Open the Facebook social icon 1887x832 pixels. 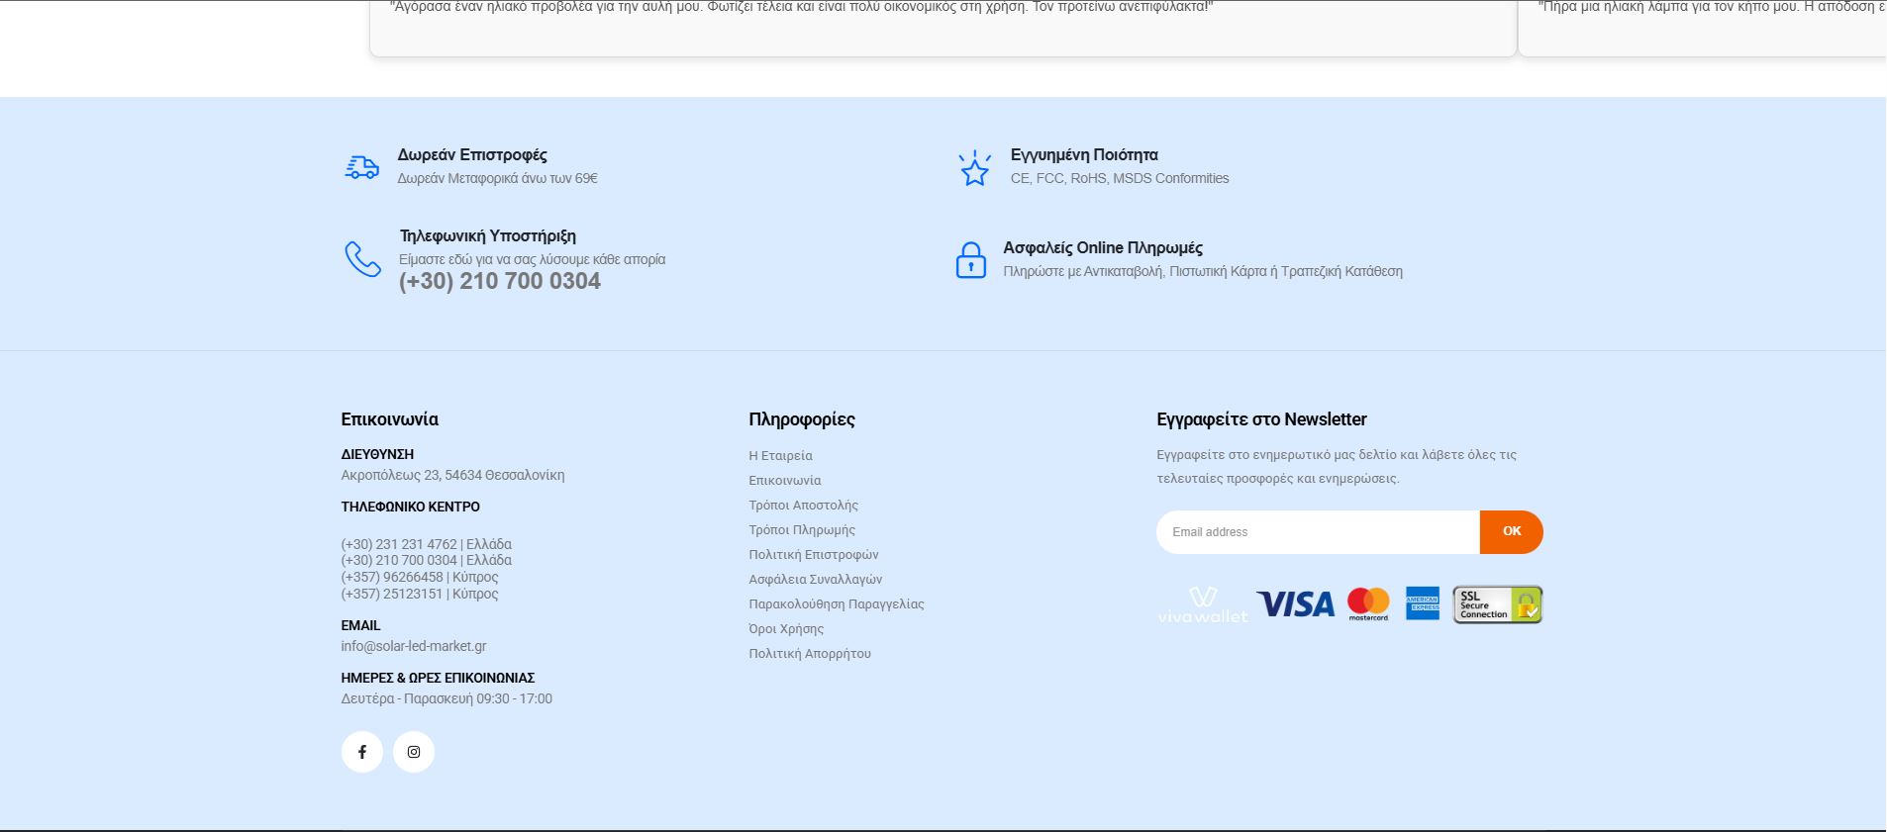(x=362, y=752)
